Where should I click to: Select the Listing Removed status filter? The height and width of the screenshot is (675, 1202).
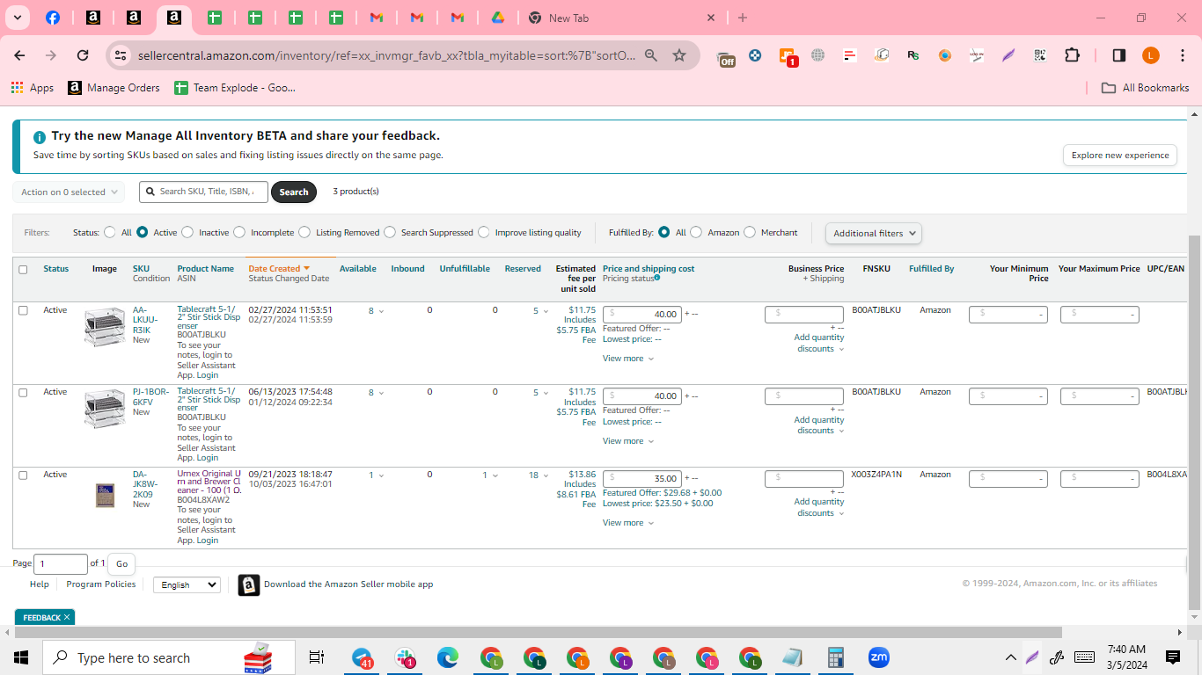pos(304,233)
